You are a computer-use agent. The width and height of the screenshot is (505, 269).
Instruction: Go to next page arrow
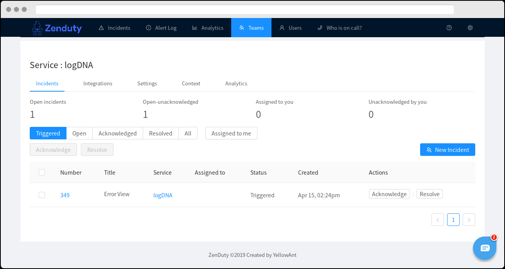coord(469,220)
